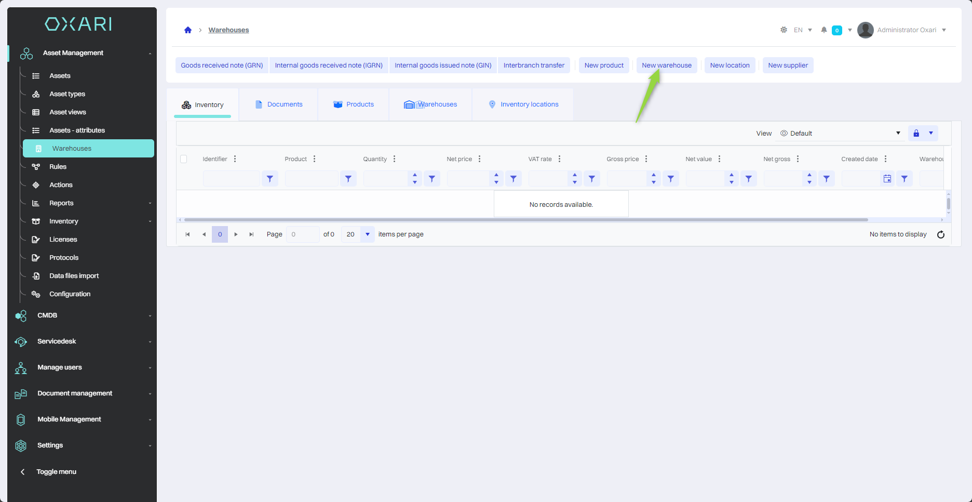Click the theme settings gear icon
The image size is (972, 502).
pos(784,30)
